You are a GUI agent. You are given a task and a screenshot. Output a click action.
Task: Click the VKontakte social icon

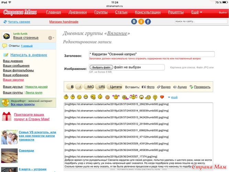point(134,22)
